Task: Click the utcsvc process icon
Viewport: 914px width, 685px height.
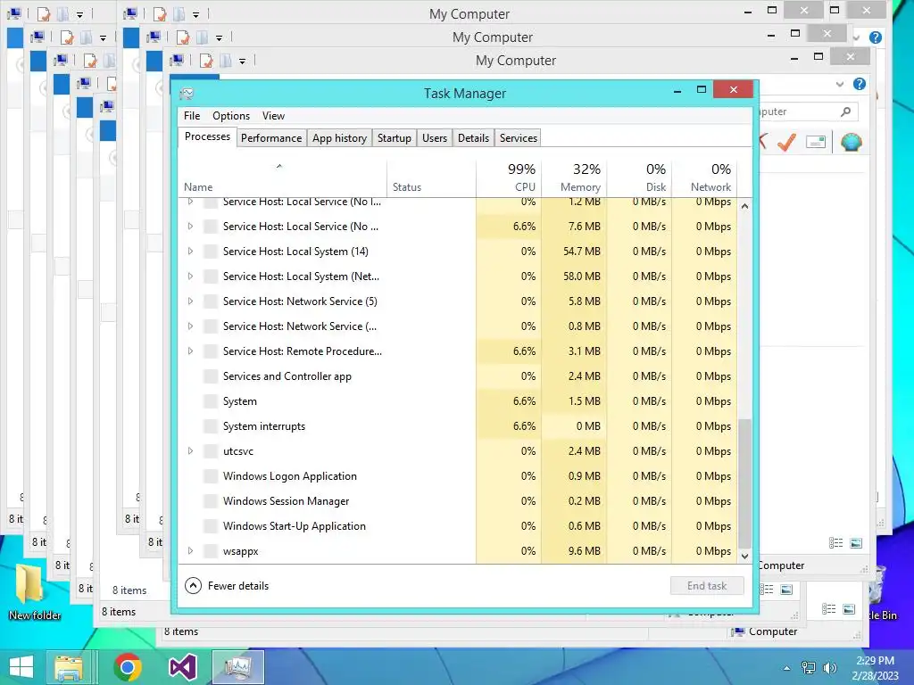Action: pyautogui.click(x=211, y=450)
